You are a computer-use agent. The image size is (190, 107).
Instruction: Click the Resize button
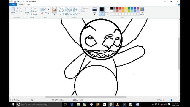34,11
